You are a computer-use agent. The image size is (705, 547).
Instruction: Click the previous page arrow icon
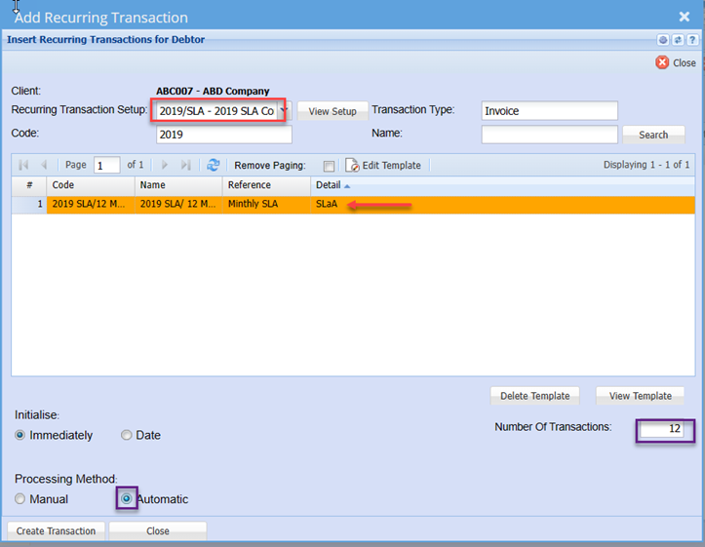coord(44,166)
